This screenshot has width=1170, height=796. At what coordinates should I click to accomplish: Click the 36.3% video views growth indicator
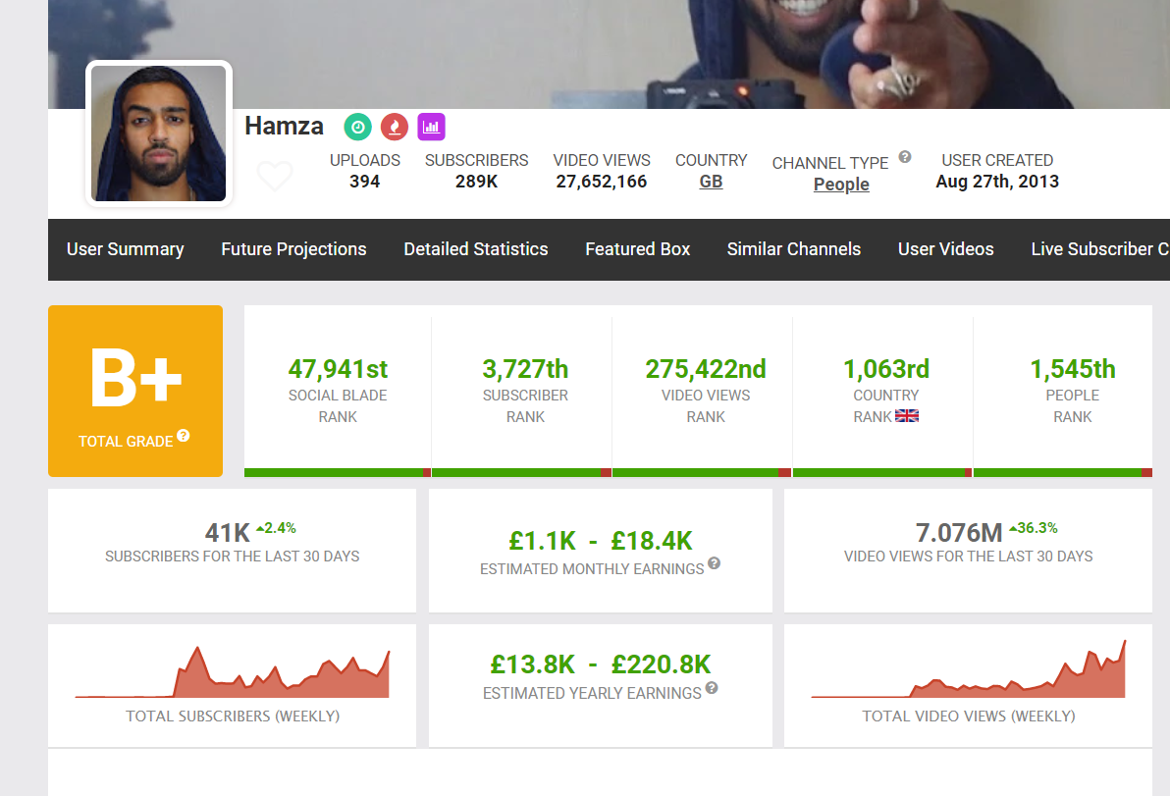[1034, 528]
